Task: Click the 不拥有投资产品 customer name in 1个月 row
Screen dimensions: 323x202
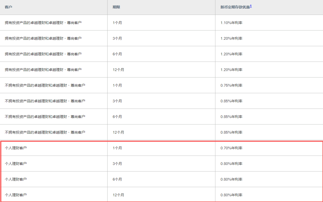Action: pyautogui.click(x=45, y=85)
